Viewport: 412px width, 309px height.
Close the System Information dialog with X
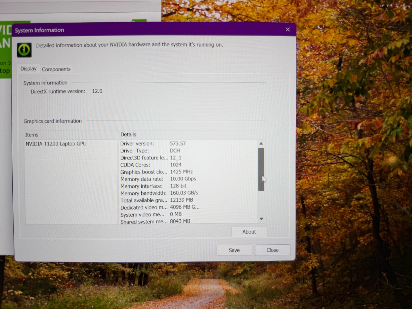point(288,30)
